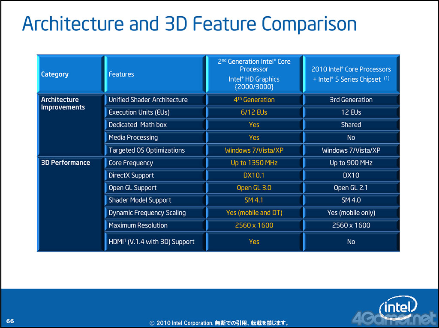Screen dimensions: 439x328
Task: Click the 'Targeted OS Optimizations' feature
Action: pos(147,150)
